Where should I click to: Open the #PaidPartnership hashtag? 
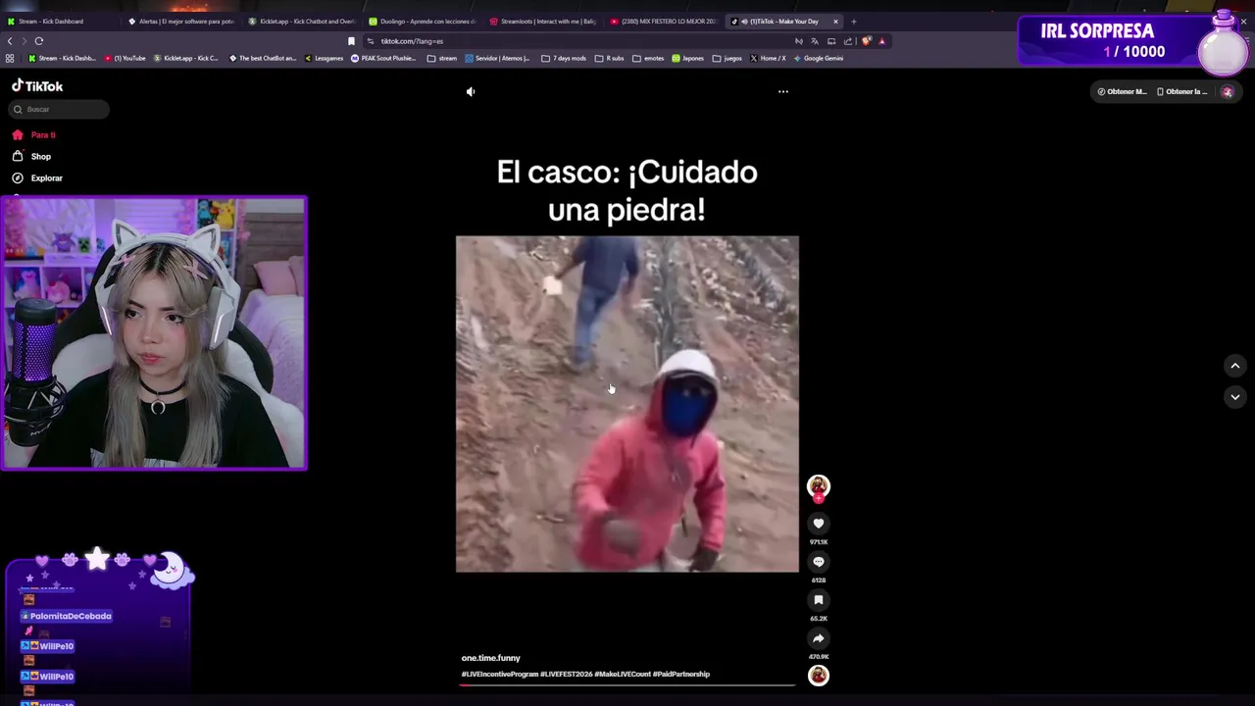coord(681,675)
